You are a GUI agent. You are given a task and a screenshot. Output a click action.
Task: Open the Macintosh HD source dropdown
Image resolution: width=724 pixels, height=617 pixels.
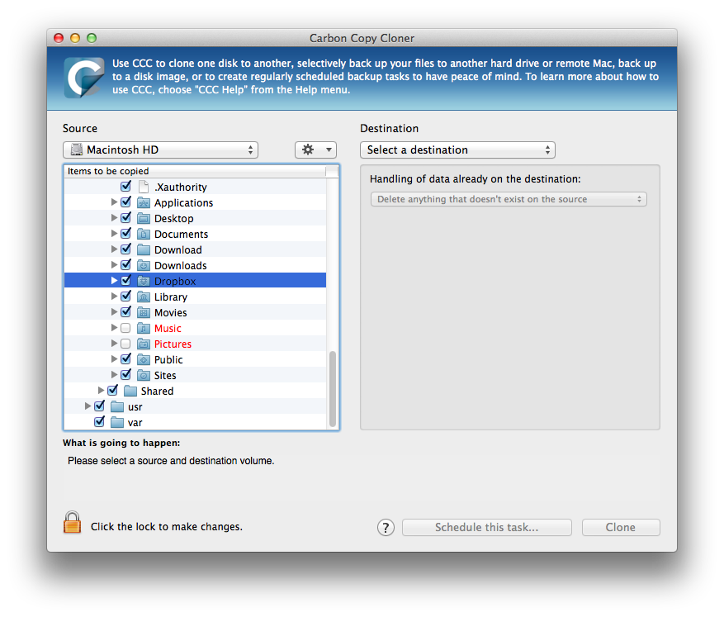point(160,150)
